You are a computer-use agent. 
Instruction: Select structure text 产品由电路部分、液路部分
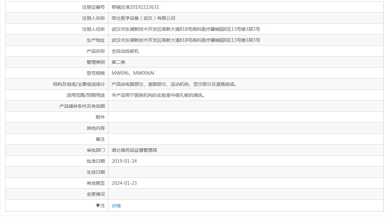tap(139, 84)
